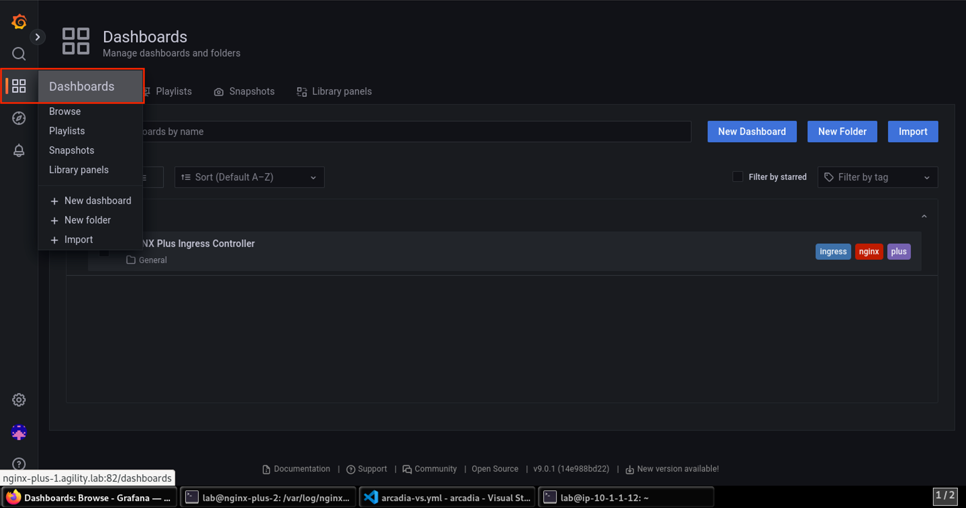This screenshot has width=966, height=508.
Task: Click the terminal icon for lab@nginx-plus-2 task
Action: point(192,498)
